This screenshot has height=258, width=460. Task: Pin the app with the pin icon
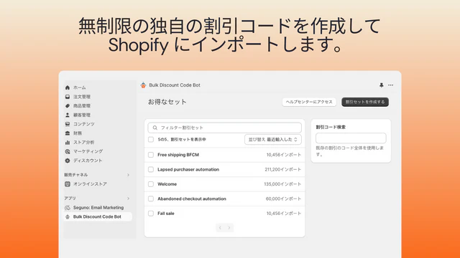click(382, 85)
